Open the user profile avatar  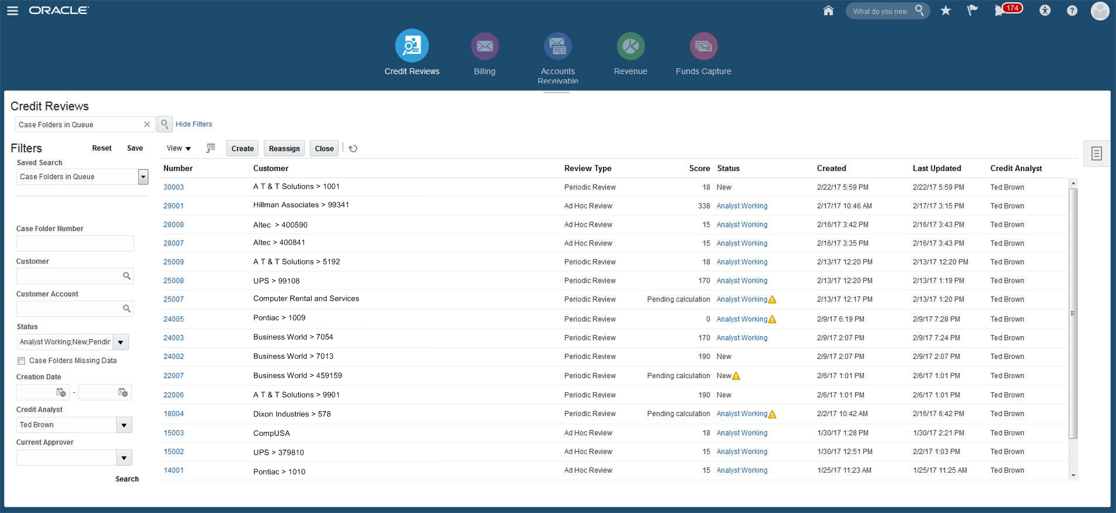[1100, 11]
